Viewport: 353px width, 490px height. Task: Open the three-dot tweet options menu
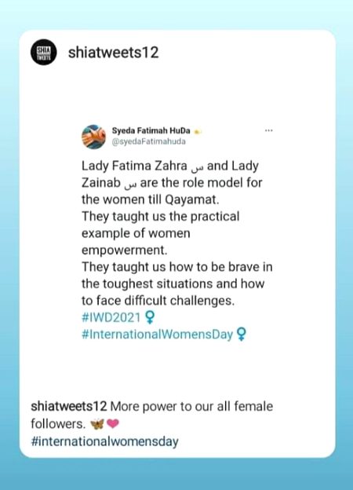(x=269, y=130)
